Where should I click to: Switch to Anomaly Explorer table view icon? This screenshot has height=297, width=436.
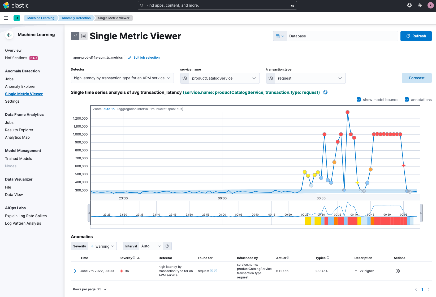coord(83,36)
